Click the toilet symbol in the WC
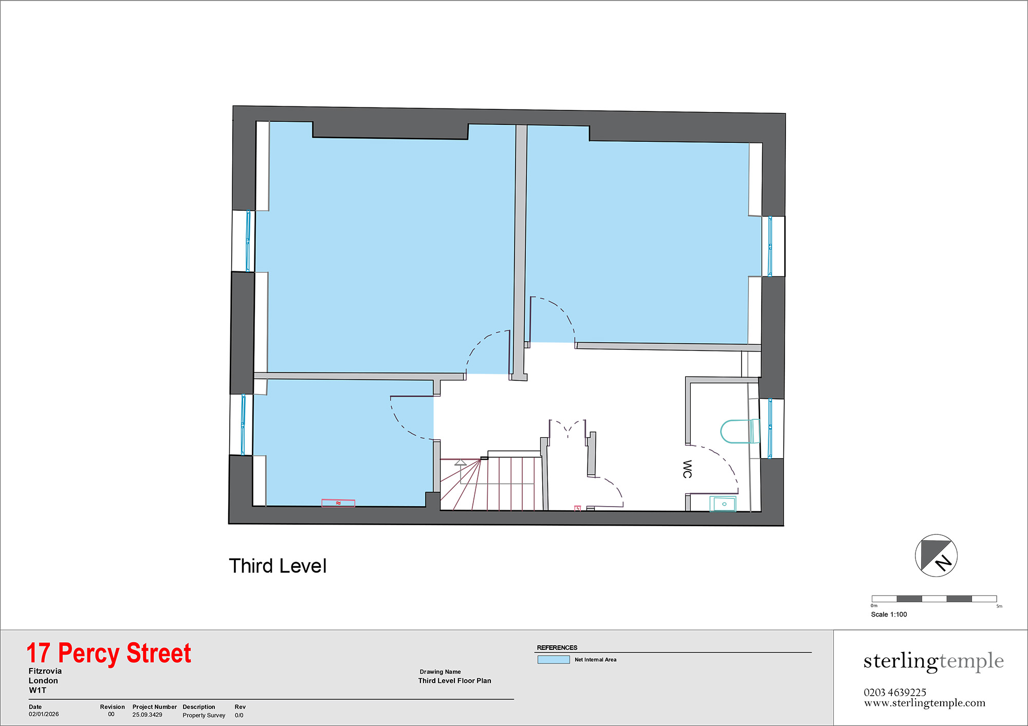Image resolution: width=1028 pixels, height=726 pixels. [x=739, y=431]
